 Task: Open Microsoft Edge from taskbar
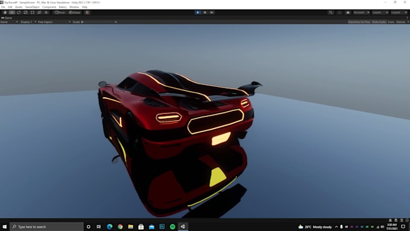click(x=110, y=227)
